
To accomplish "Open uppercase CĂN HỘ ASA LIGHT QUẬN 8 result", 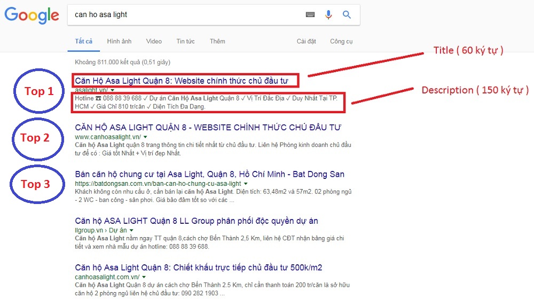I will pyautogui.click(x=208, y=128).
